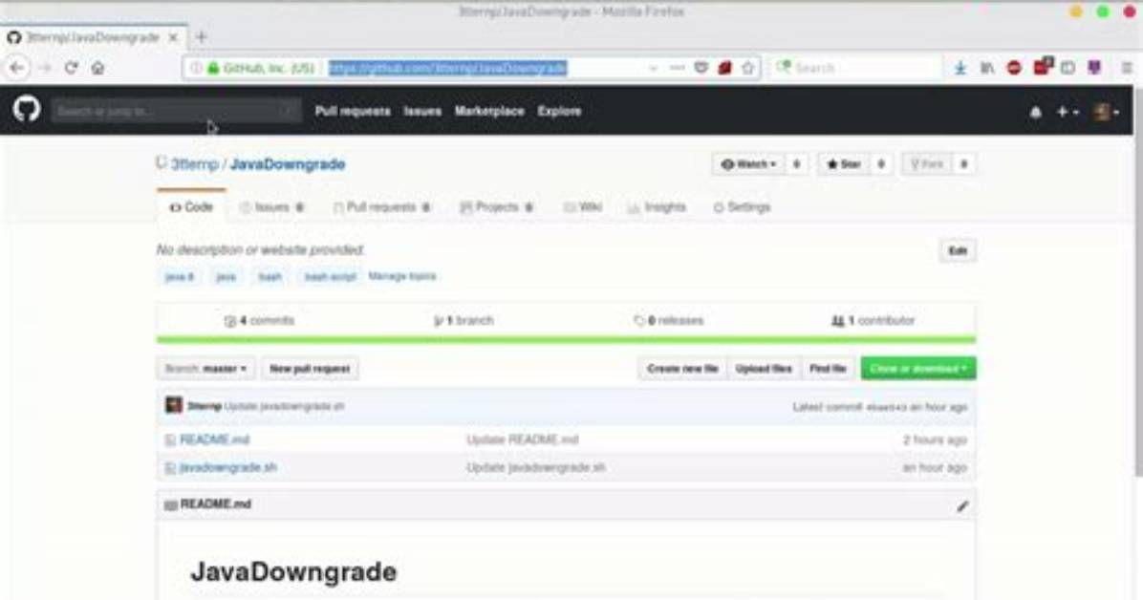Viewport: 1143px width, 600px height.
Task: Open the Branch master dropdown
Action: click(x=205, y=368)
